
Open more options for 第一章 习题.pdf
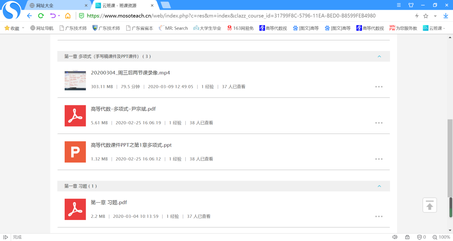(379, 216)
